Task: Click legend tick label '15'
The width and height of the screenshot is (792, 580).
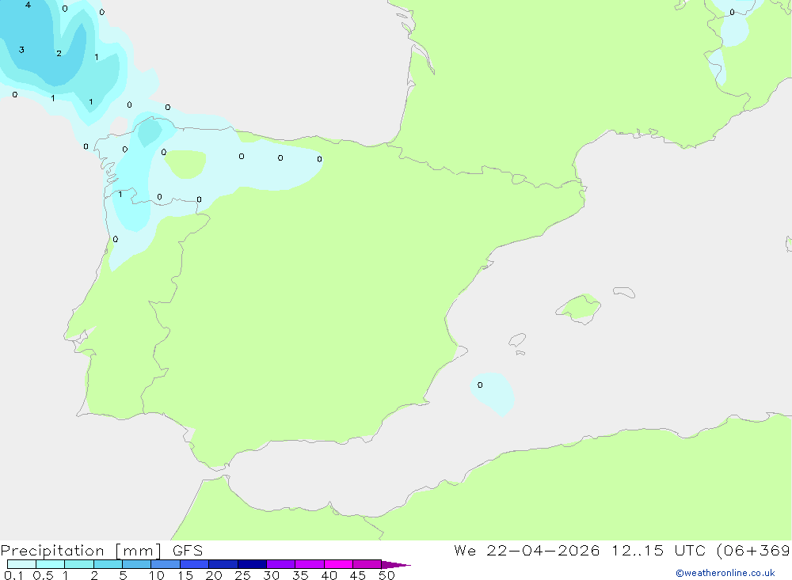Action: point(185,575)
